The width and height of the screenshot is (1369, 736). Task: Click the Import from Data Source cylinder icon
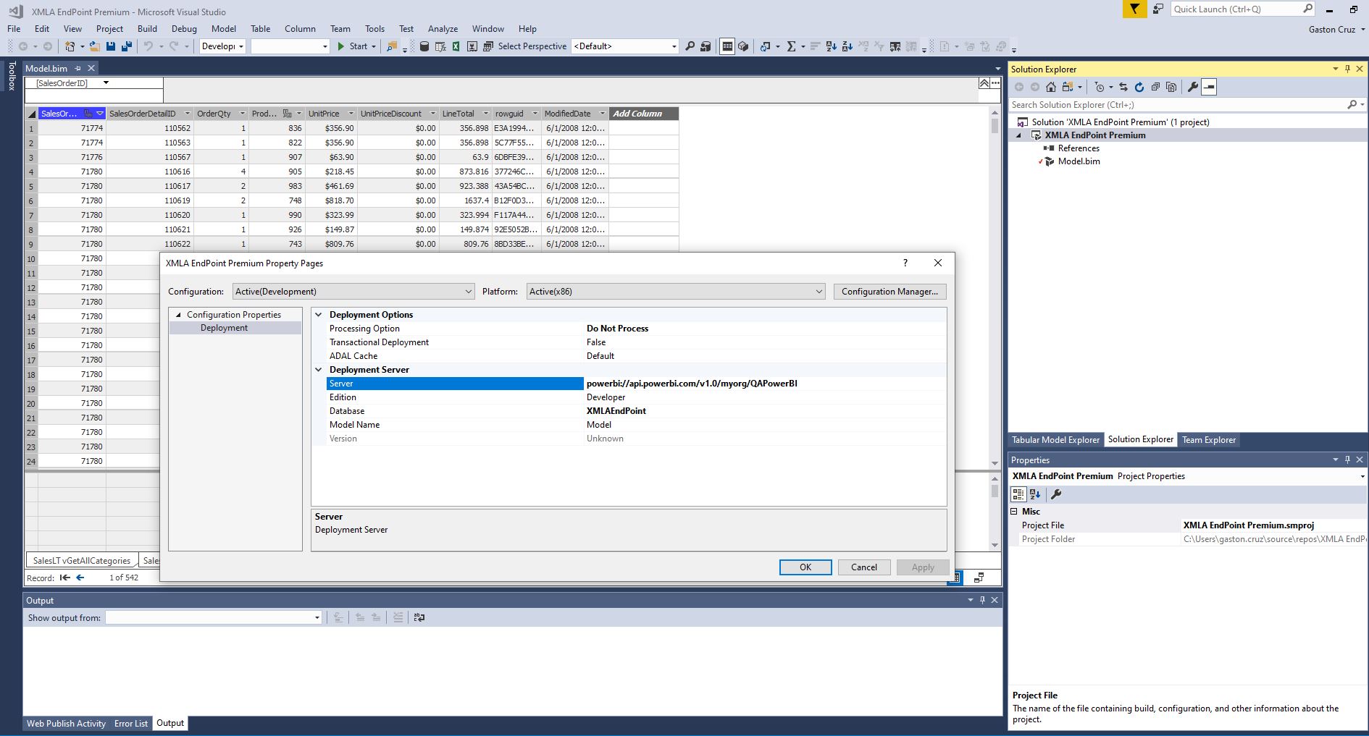pos(424,46)
